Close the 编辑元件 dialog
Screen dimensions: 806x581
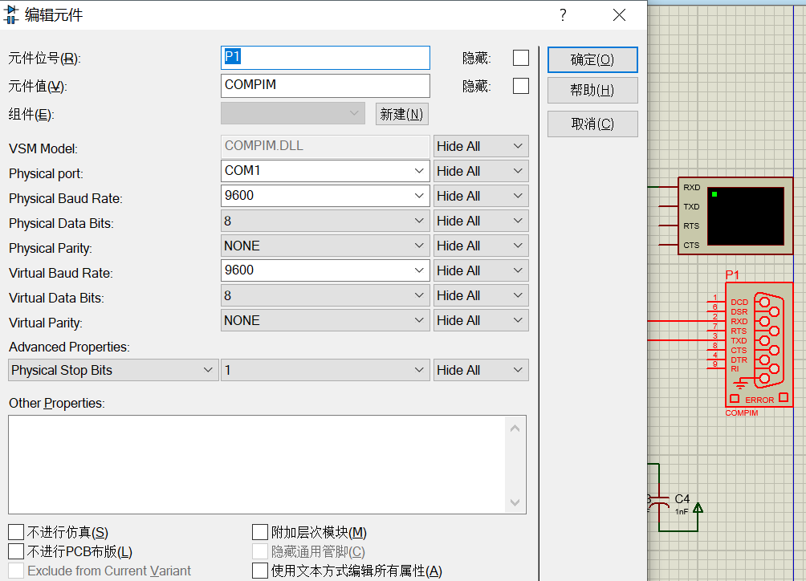(619, 15)
